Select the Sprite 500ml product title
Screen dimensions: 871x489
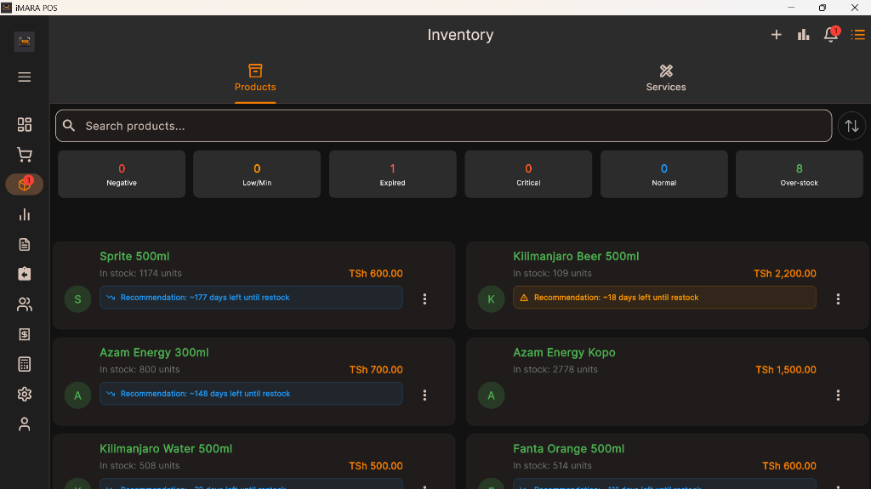[134, 256]
